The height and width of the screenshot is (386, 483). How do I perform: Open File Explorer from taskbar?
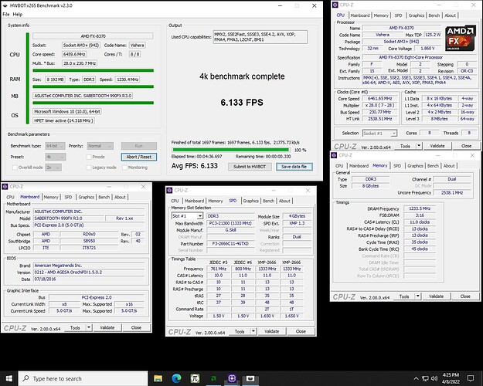(x=158, y=378)
